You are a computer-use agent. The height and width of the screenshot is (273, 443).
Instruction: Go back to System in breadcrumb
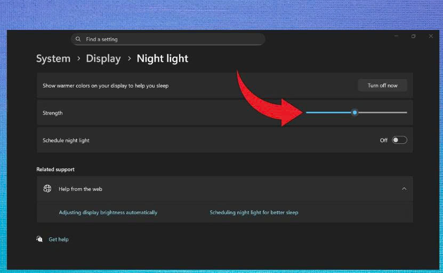point(53,59)
